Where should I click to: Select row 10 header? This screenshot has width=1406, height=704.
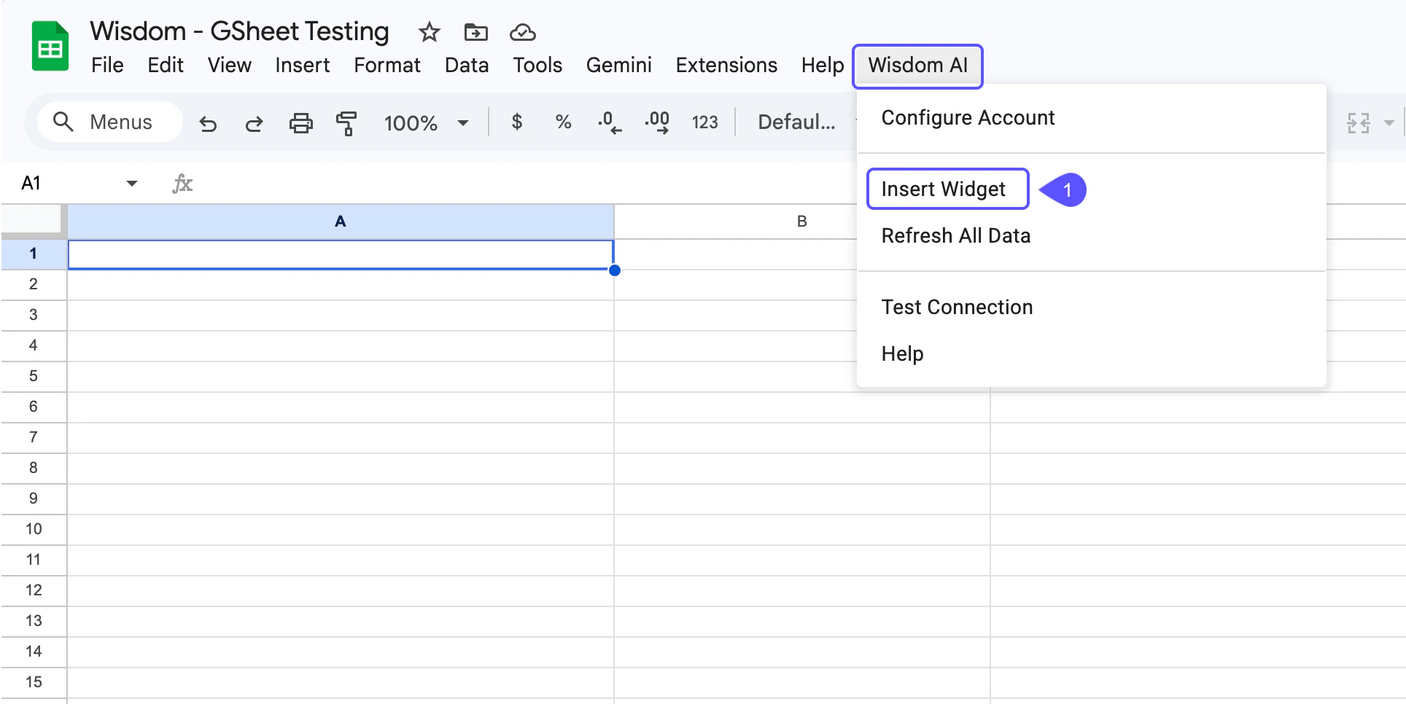pyautogui.click(x=34, y=529)
